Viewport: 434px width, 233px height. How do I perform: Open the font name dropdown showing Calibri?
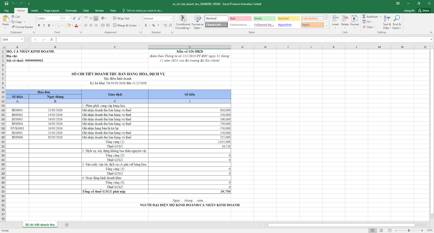(60, 18)
